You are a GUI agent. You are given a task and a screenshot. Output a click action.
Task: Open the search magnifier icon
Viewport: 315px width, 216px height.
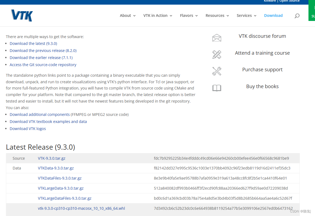297,16
